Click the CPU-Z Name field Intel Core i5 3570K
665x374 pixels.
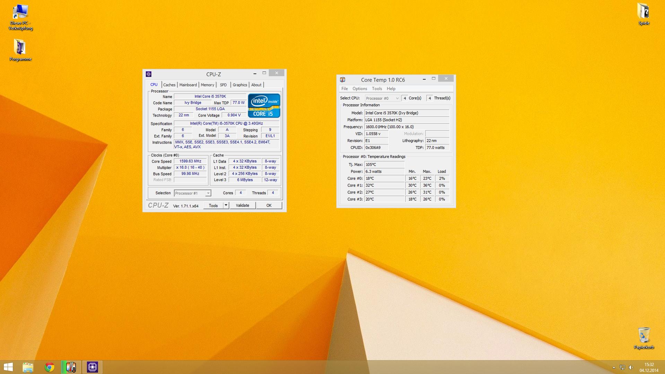pos(210,97)
